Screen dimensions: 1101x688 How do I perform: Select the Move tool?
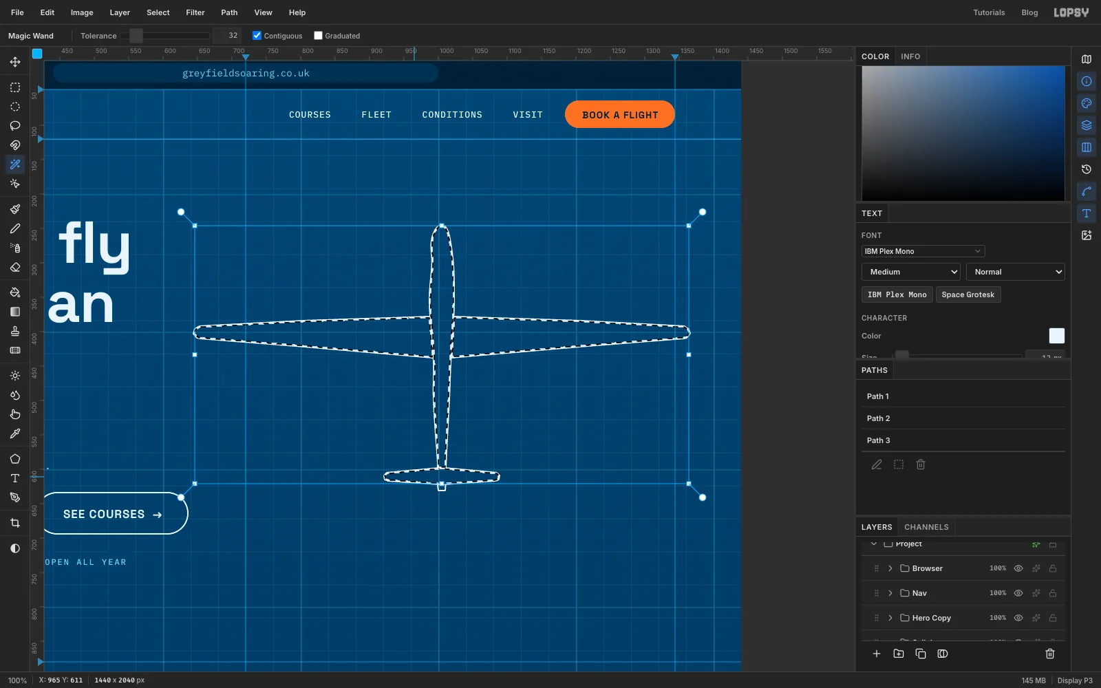coord(15,62)
